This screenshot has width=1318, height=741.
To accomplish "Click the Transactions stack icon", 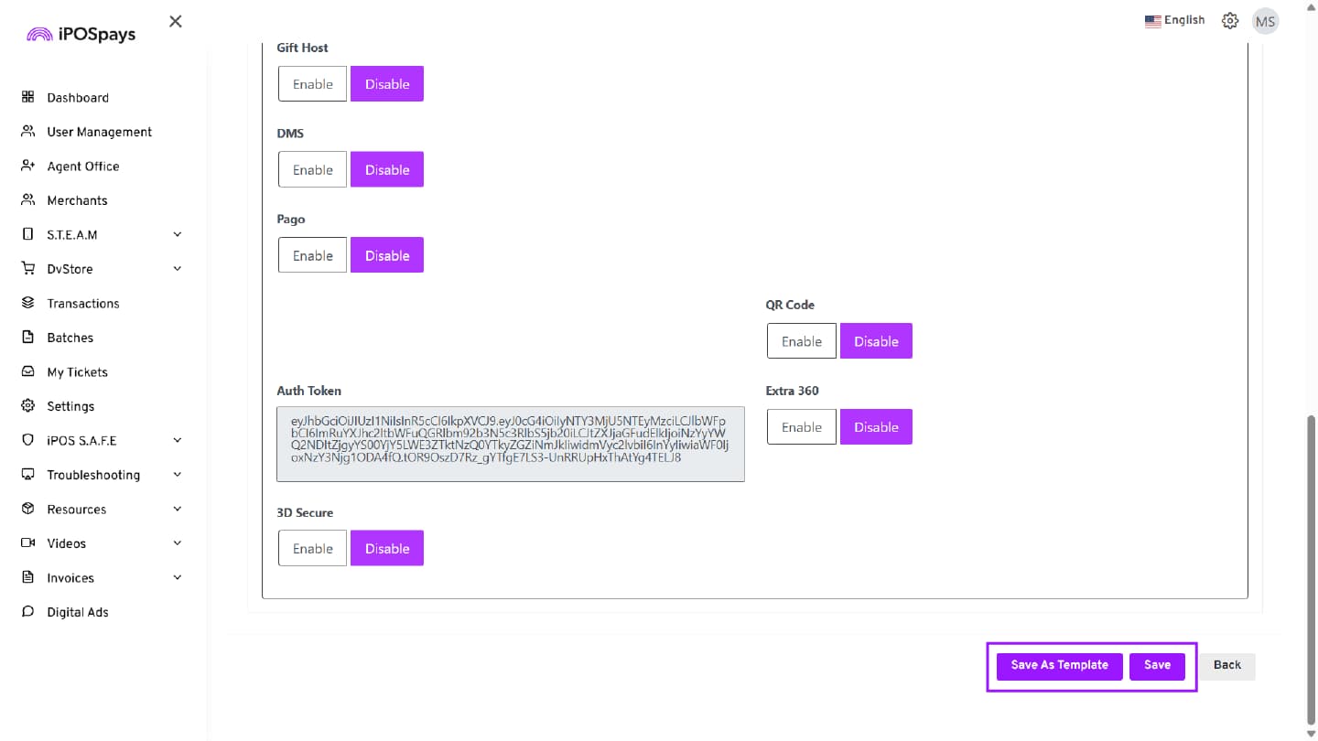I will click(x=27, y=303).
